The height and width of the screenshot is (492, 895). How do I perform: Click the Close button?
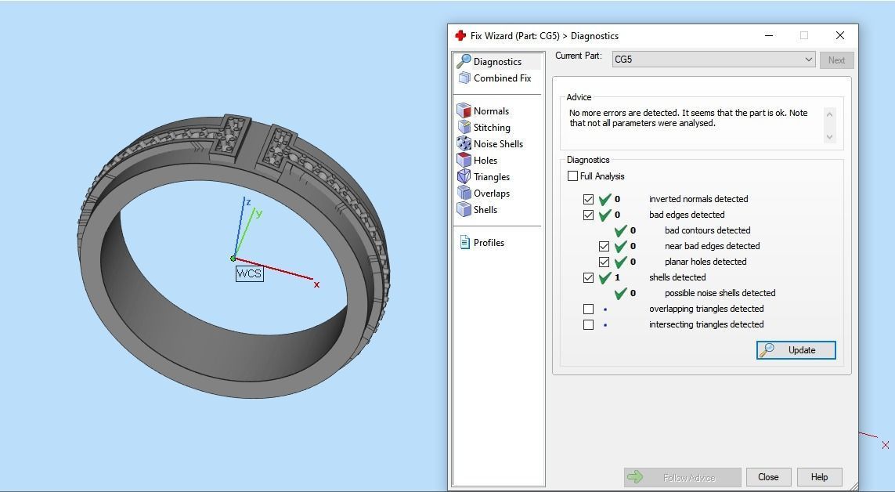point(768,477)
